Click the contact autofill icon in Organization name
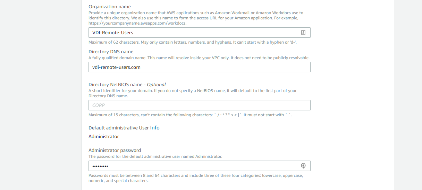Screen dimensions: 422x190 (x=303, y=33)
